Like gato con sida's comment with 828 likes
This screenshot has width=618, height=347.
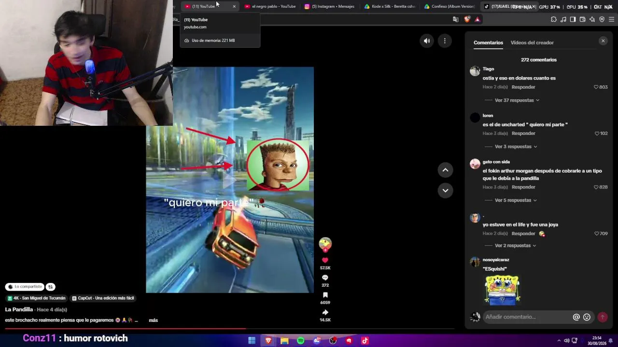pos(596,187)
